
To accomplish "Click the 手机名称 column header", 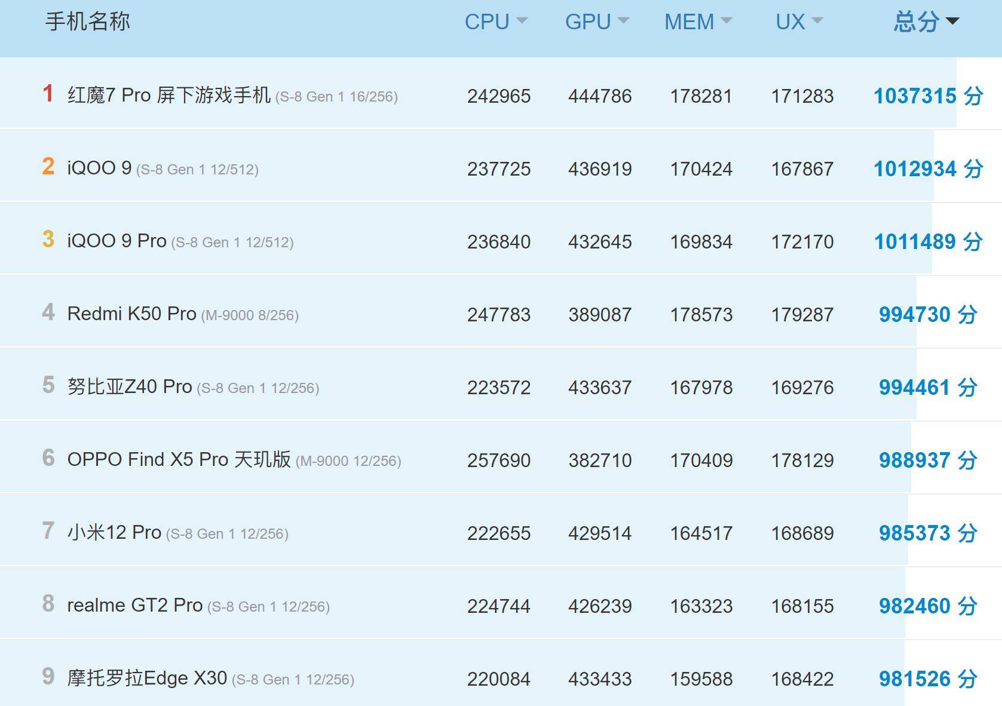I will [88, 22].
